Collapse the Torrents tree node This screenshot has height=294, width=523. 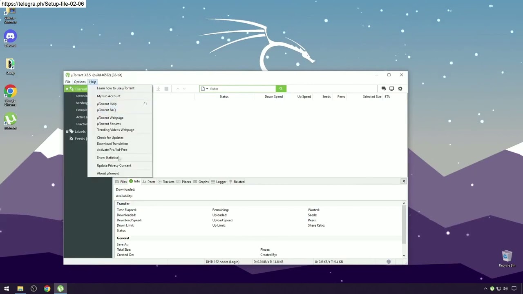67,89
